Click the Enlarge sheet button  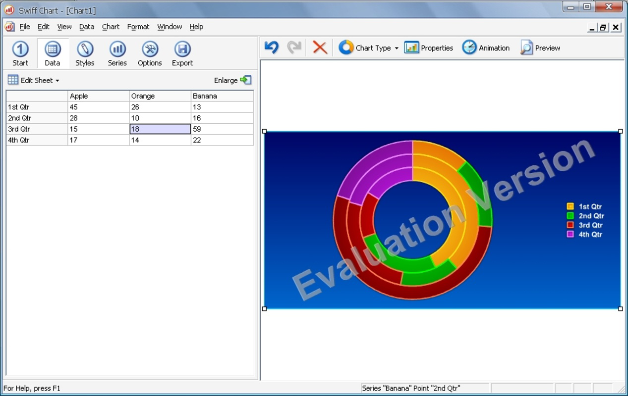(233, 80)
